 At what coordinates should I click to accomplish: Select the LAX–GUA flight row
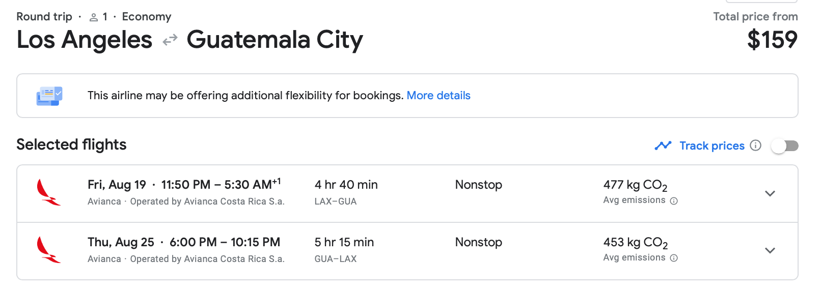click(407, 193)
